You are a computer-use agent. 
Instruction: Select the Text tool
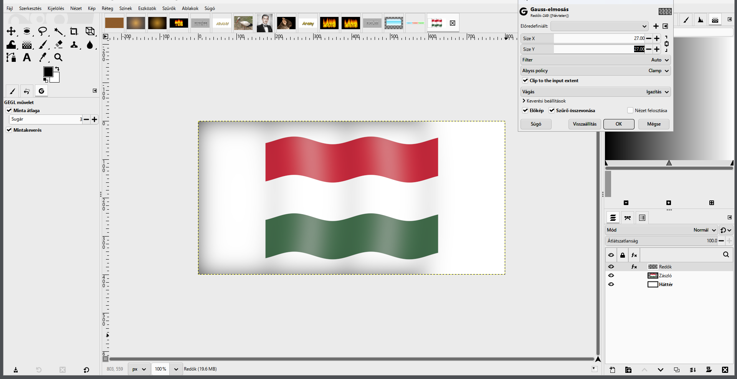[x=27, y=58]
